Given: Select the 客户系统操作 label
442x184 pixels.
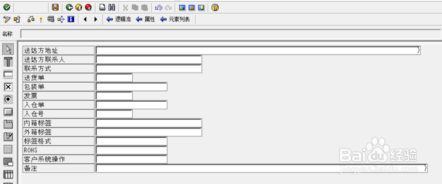Looking at the screenshot, I should 58,159.
